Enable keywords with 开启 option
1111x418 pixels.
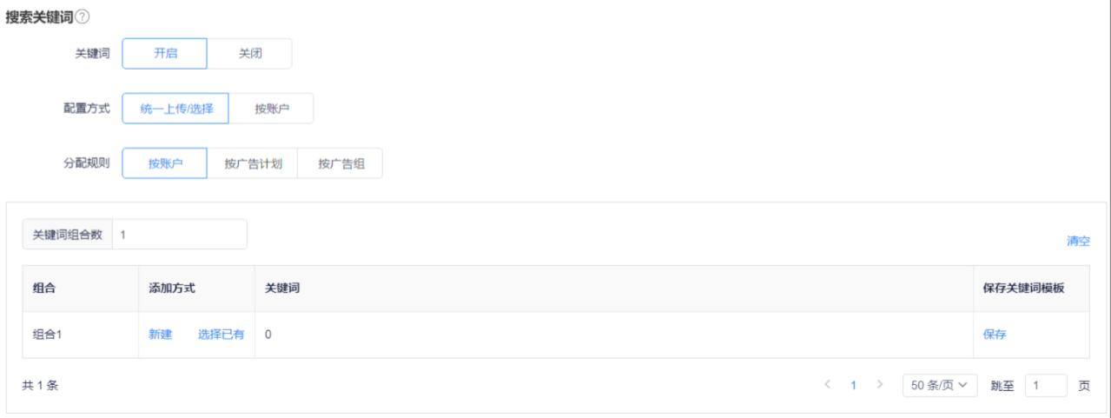(x=165, y=53)
